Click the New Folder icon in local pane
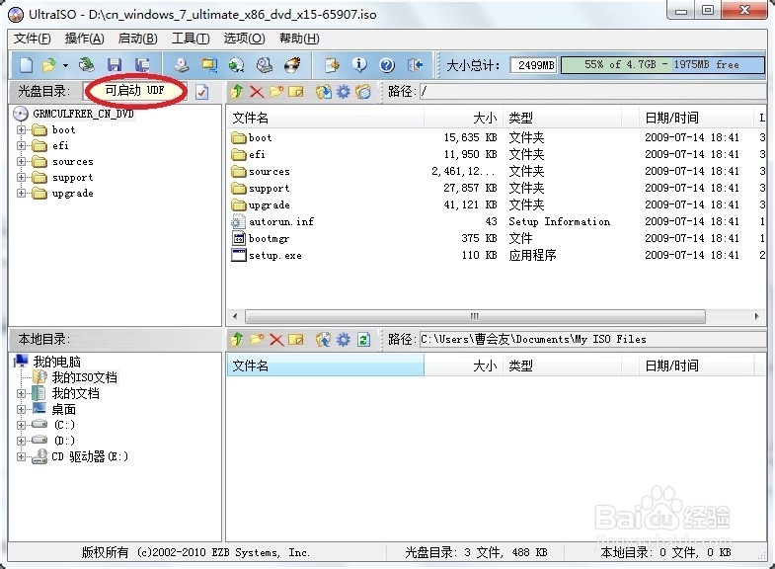This screenshot has width=775, height=569. (257, 339)
